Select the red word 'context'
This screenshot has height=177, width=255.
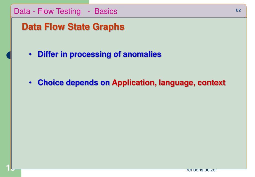click(x=211, y=83)
